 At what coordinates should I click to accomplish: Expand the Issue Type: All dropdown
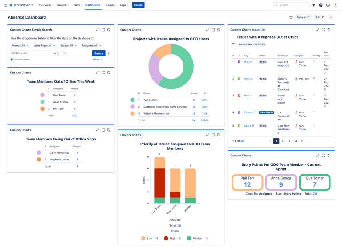[45, 45]
